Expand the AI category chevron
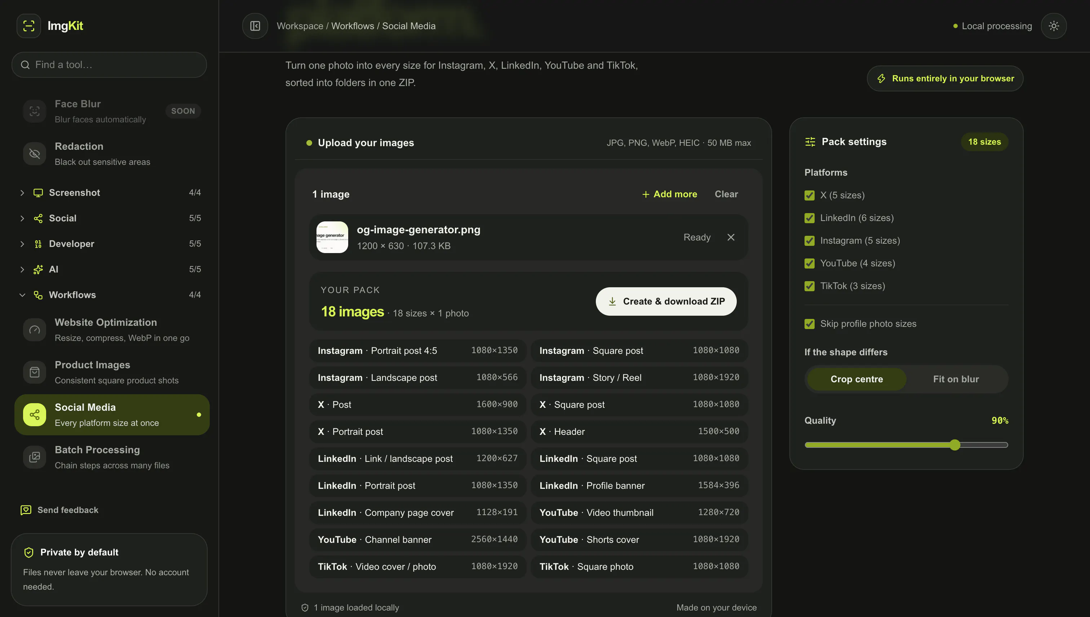This screenshot has height=617, width=1090. (22, 270)
